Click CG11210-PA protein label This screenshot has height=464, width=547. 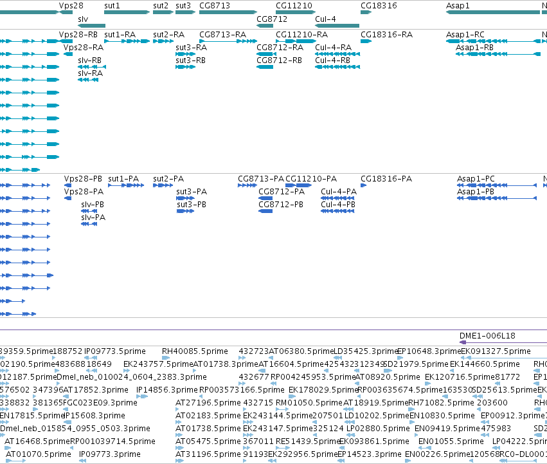(311, 179)
